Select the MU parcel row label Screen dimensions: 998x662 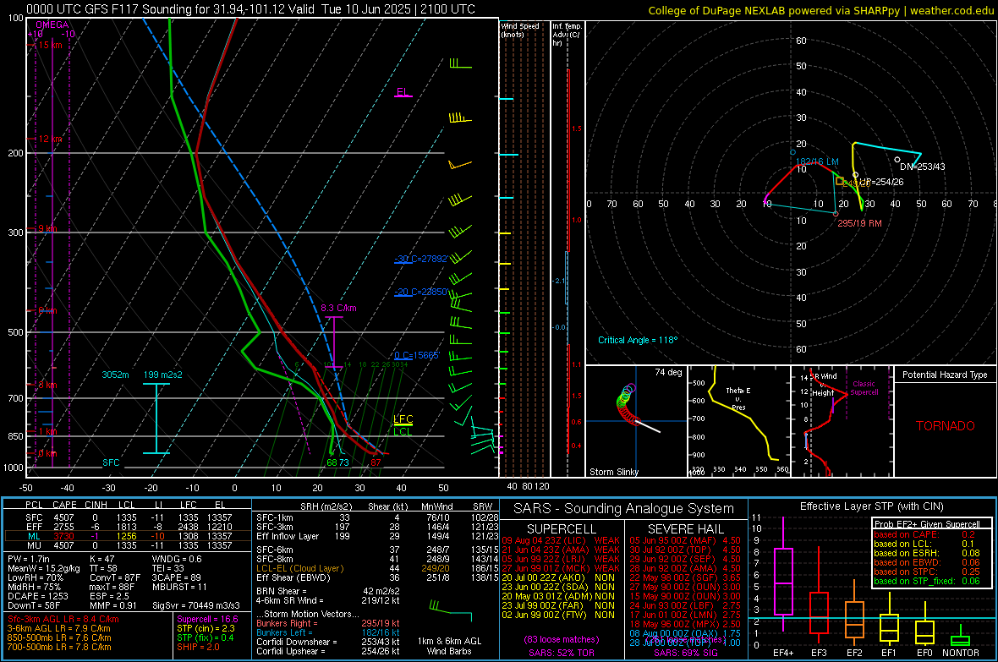(34, 545)
